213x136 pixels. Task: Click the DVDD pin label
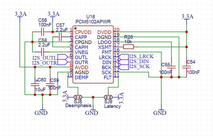[x=104, y=32]
